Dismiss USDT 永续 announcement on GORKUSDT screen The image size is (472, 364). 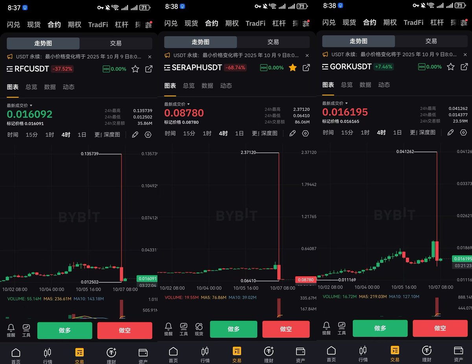pos(465,55)
